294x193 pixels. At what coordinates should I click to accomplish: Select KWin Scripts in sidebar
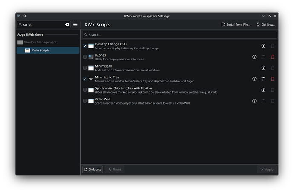(x=48, y=50)
